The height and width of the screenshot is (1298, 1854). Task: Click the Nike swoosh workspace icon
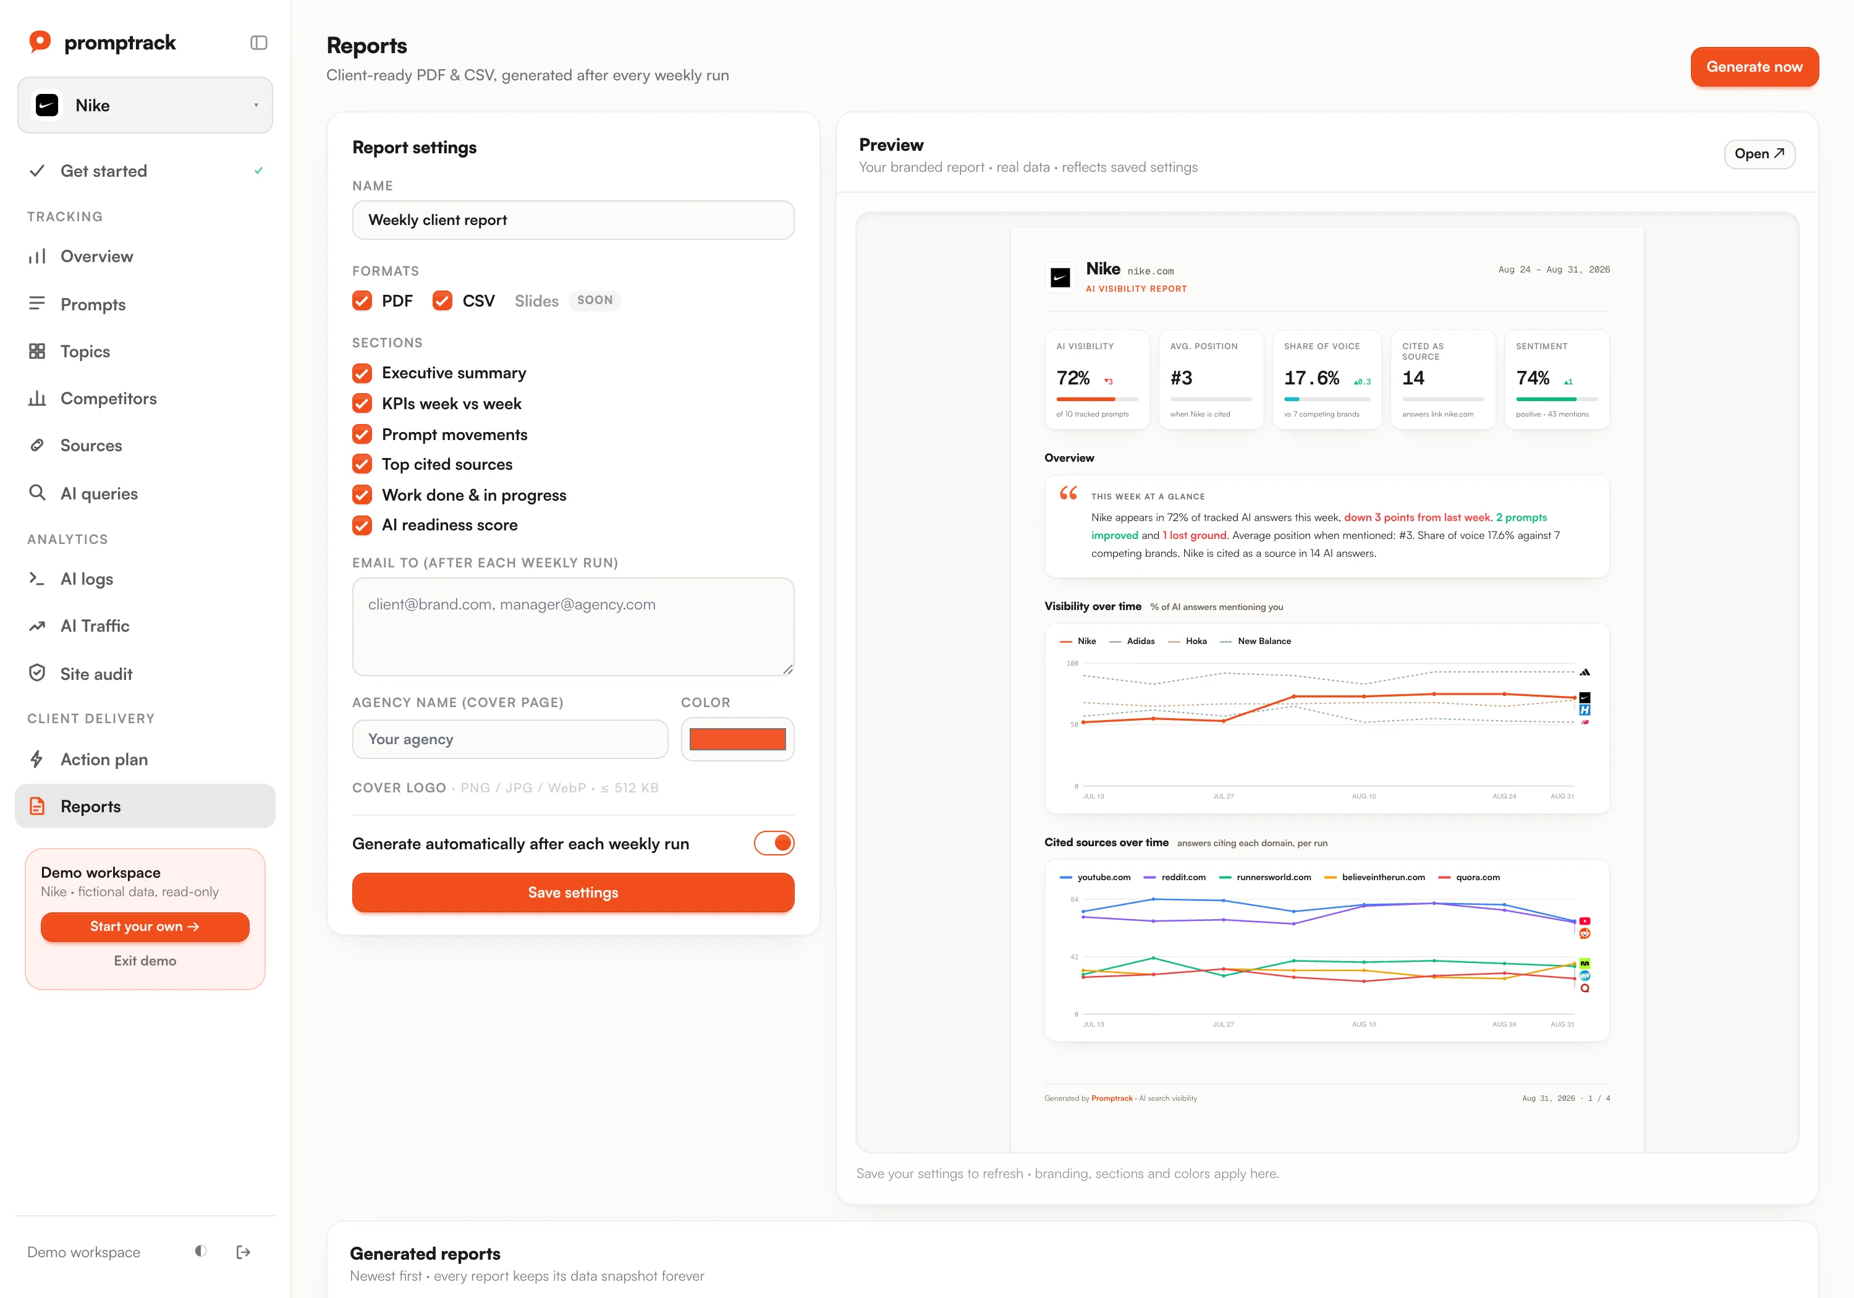[48, 105]
